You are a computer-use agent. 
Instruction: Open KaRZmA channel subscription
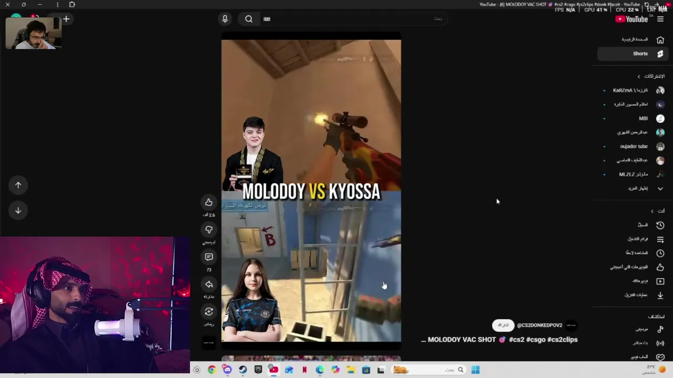pyautogui.click(x=634, y=90)
